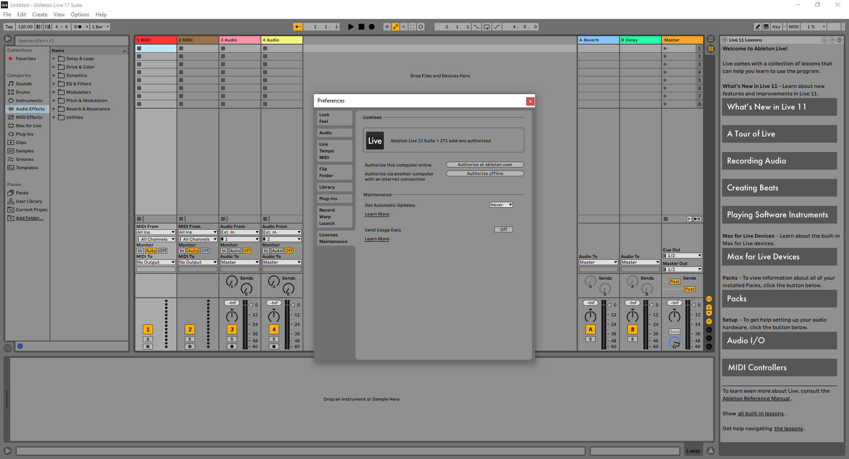Open the File menu
Screen dimensions: 849x459
click(7, 15)
